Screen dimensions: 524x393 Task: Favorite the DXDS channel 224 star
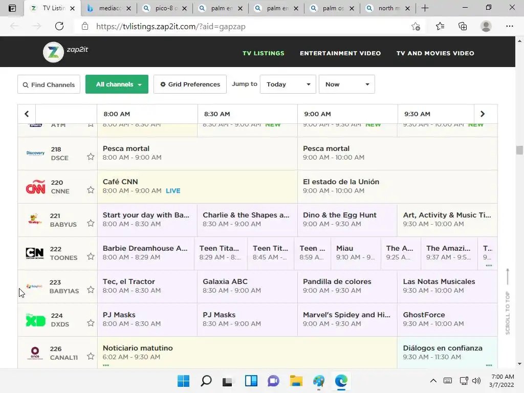coord(91,323)
